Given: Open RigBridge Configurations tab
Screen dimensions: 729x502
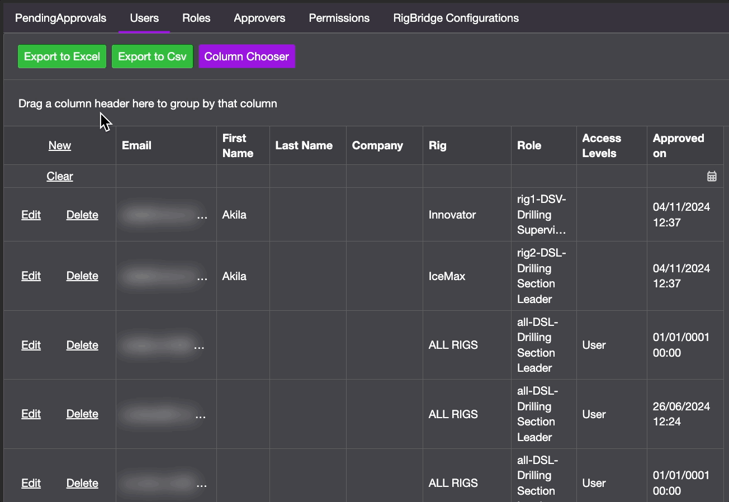Looking at the screenshot, I should pyautogui.click(x=456, y=18).
